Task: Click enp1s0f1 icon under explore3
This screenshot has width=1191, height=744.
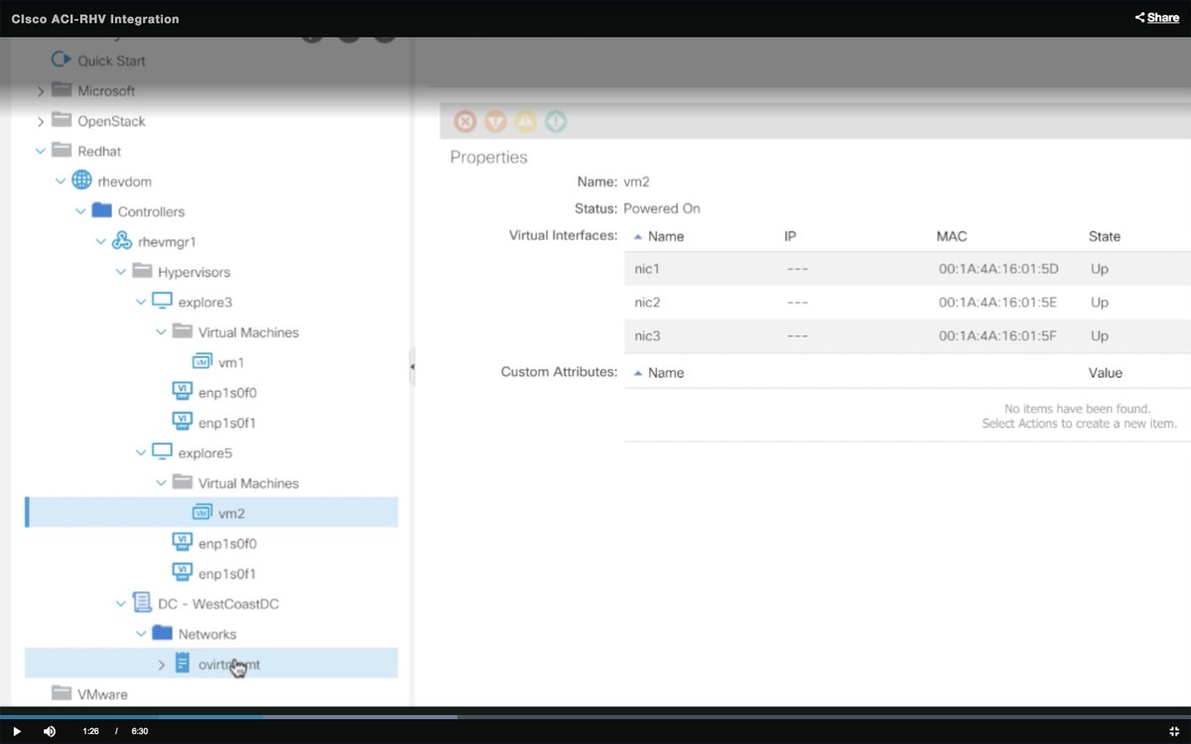Action: 182,422
